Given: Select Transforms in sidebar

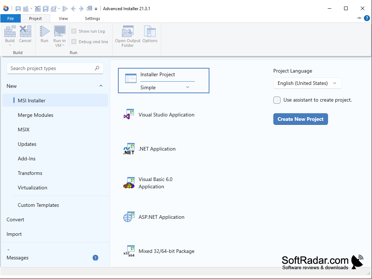Looking at the screenshot, I should [30, 173].
